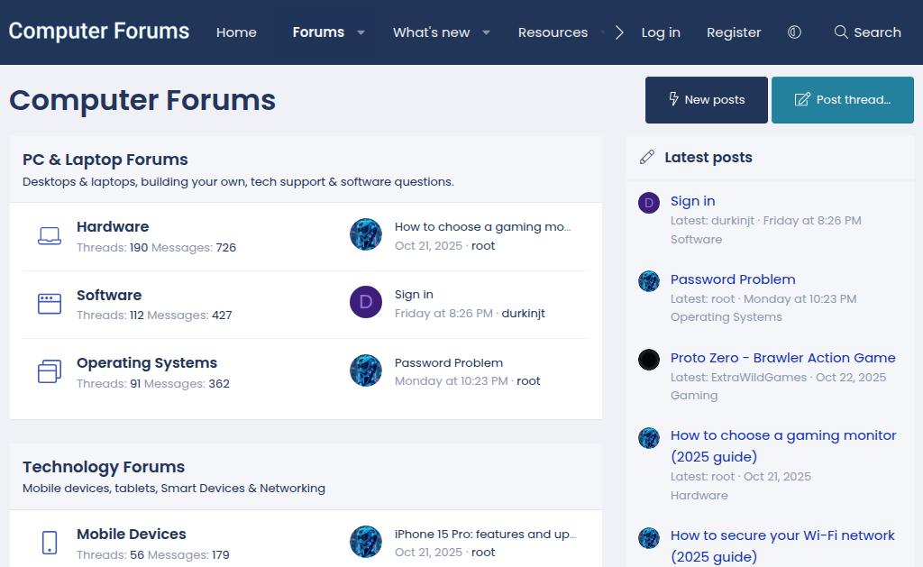Click the search magnifier icon
This screenshot has height=567, width=923.
(x=841, y=32)
